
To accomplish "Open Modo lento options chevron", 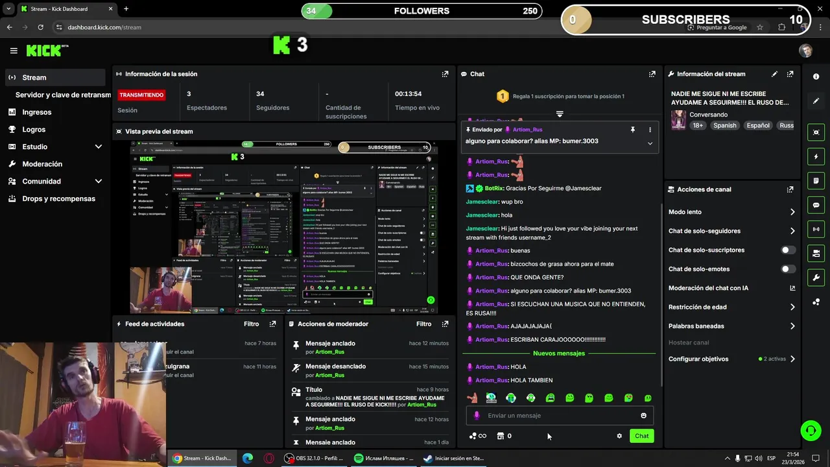I will pyautogui.click(x=792, y=212).
